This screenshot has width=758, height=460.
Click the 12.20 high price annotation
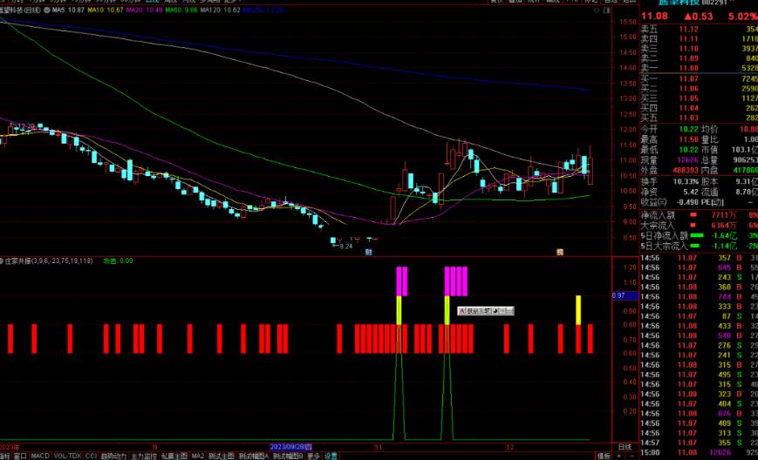[x=24, y=126]
